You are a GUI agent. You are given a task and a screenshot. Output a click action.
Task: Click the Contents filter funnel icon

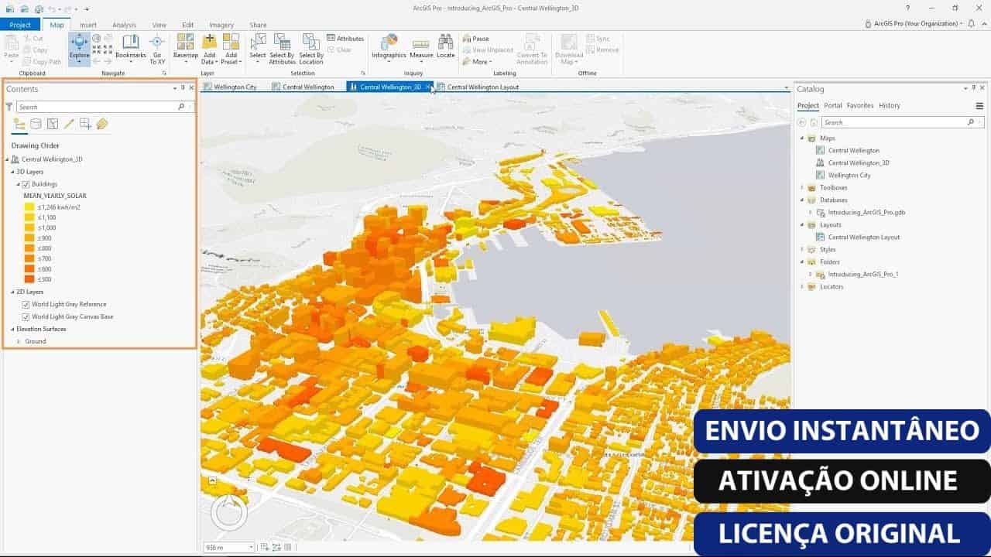(9, 107)
